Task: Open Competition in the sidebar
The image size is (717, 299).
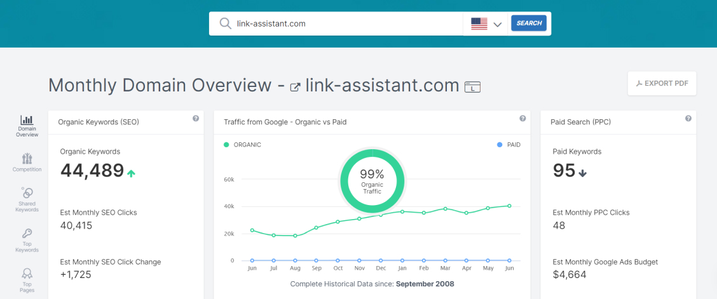Action: [27, 163]
